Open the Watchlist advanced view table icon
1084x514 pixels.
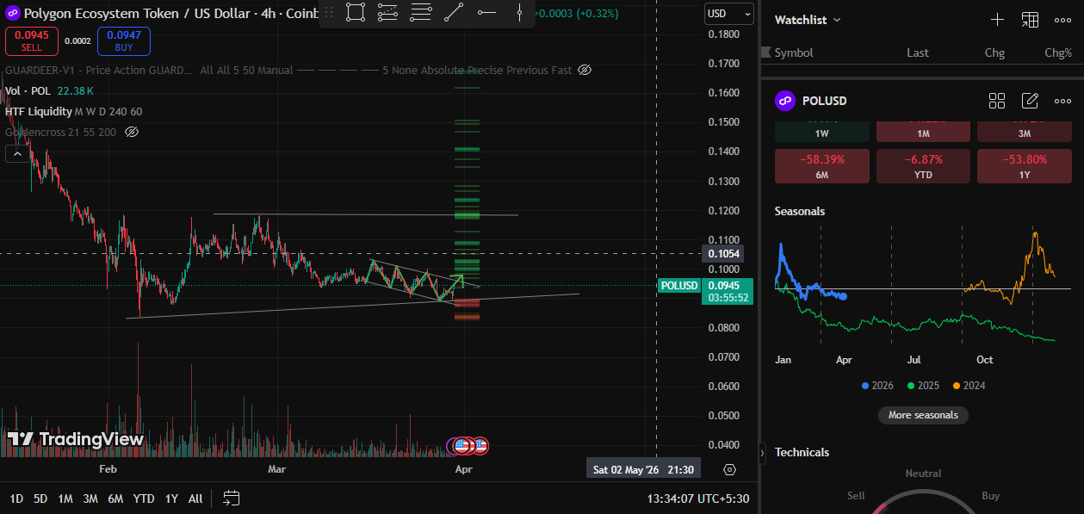(x=1030, y=20)
